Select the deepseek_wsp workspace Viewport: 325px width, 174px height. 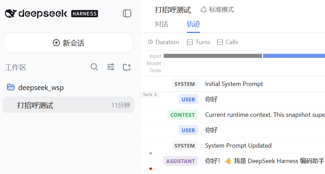(41, 88)
